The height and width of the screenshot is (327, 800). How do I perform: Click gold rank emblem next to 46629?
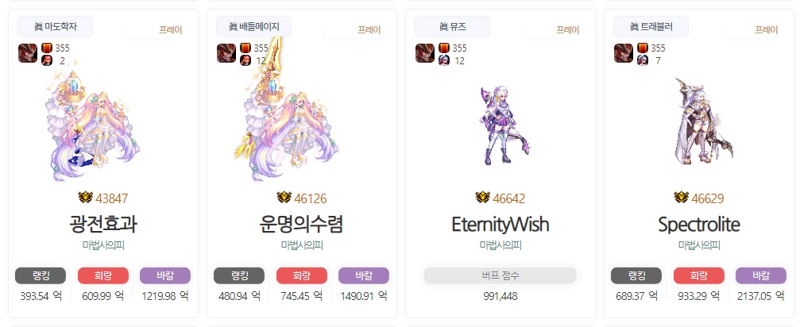tap(681, 198)
